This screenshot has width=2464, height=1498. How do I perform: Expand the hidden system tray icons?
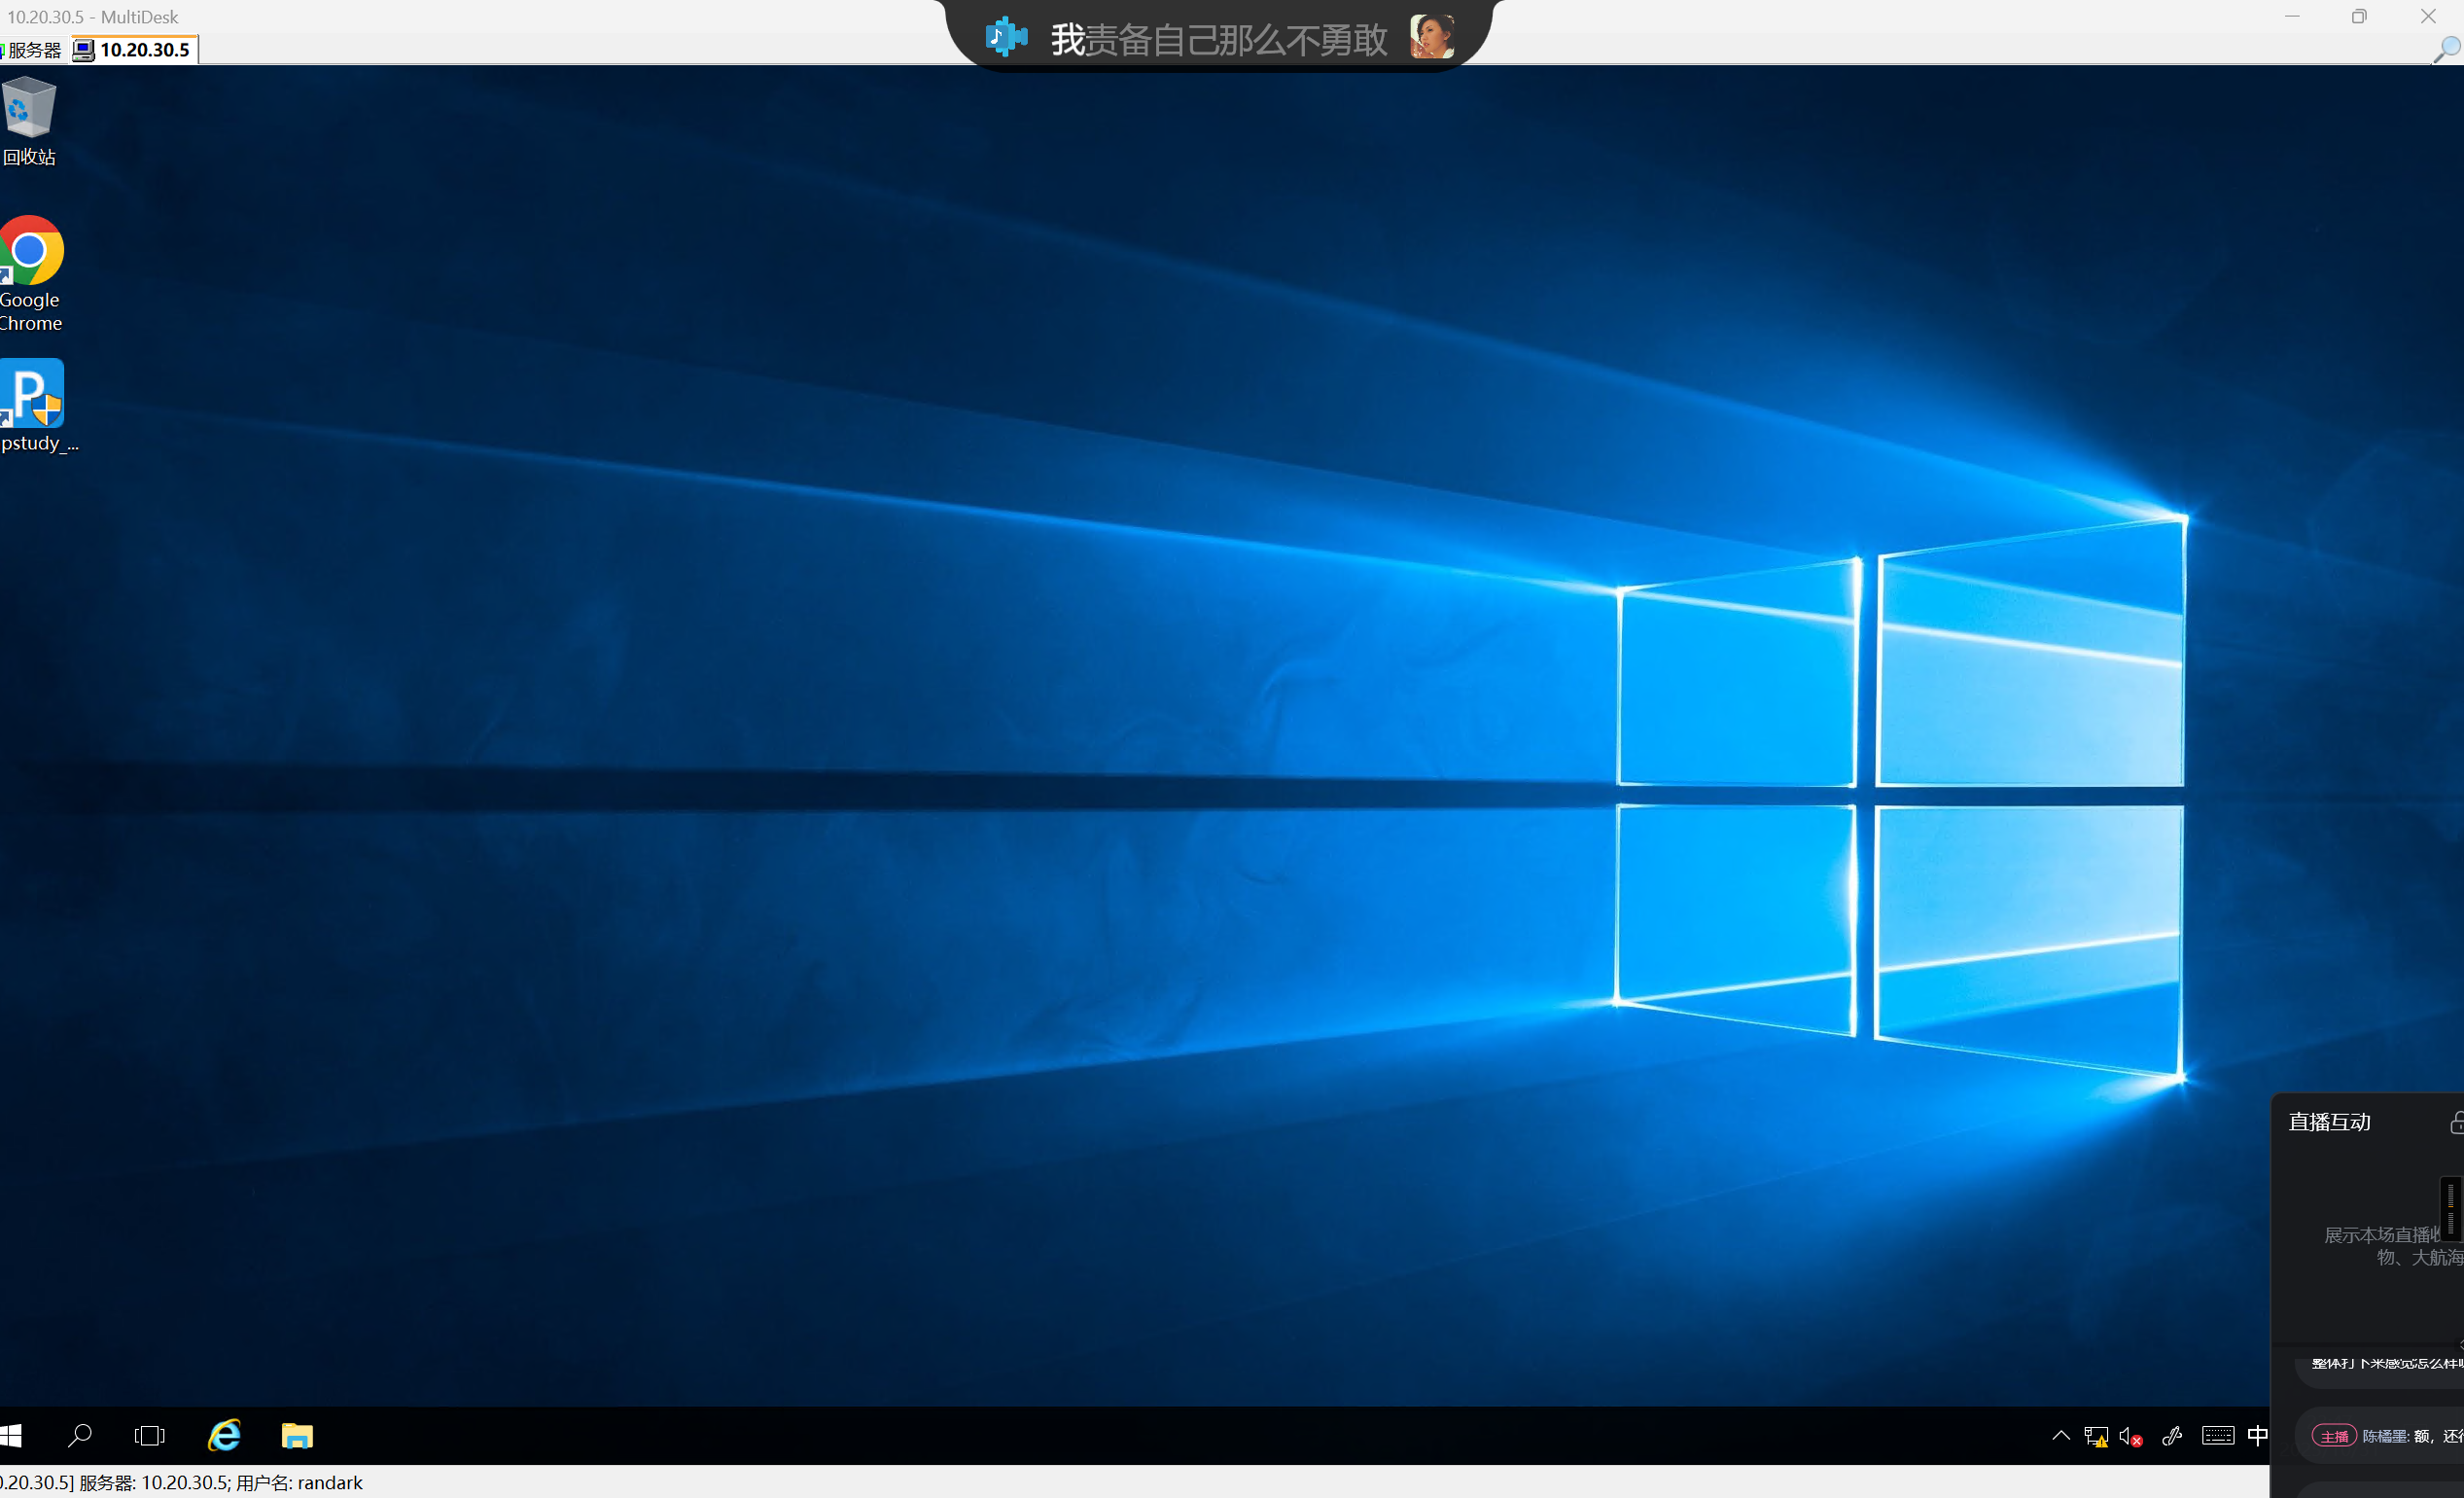(x=2061, y=1436)
